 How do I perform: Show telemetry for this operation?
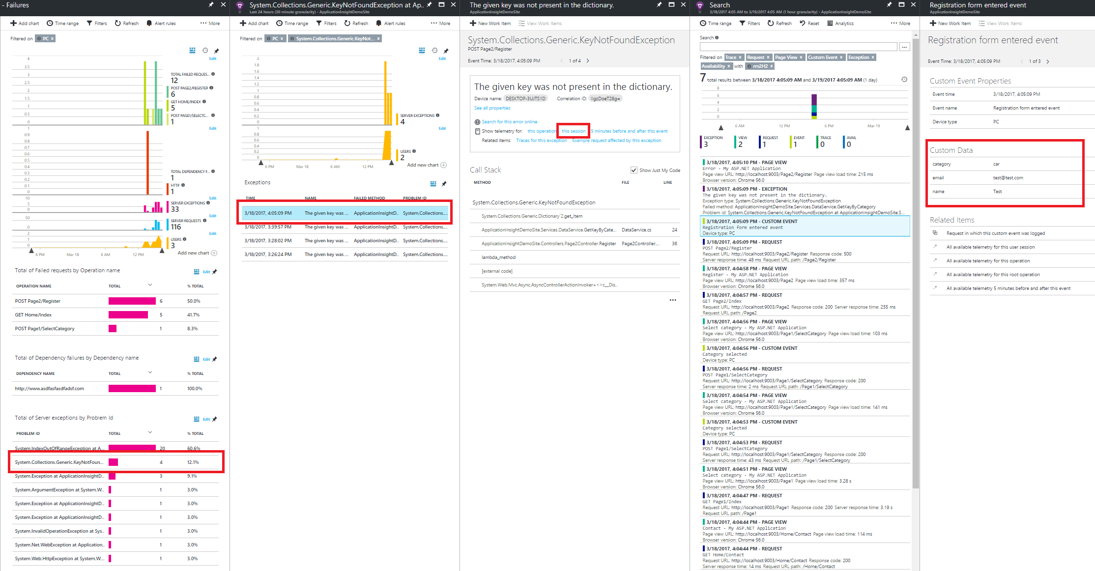[542, 131]
